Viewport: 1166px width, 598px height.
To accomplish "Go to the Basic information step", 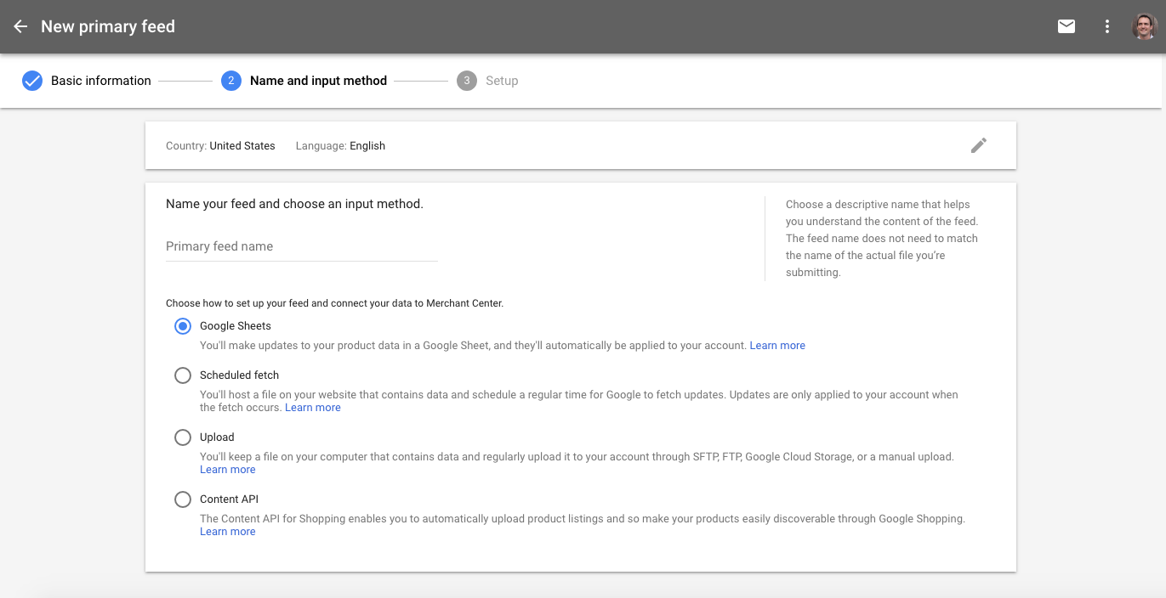I will [x=100, y=81].
